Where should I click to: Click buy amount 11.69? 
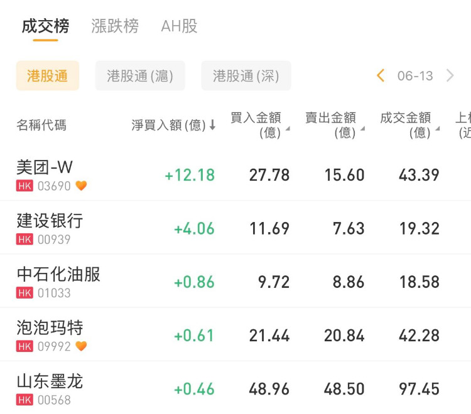tap(269, 228)
